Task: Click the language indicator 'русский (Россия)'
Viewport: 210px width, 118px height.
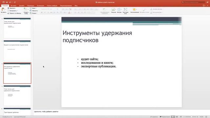Action: (x=20, y=117)
